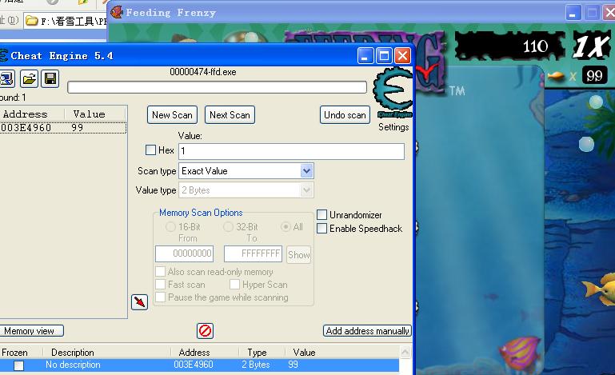
Task: Click the Explorer address path field
Action: click(x=65, y=21)
